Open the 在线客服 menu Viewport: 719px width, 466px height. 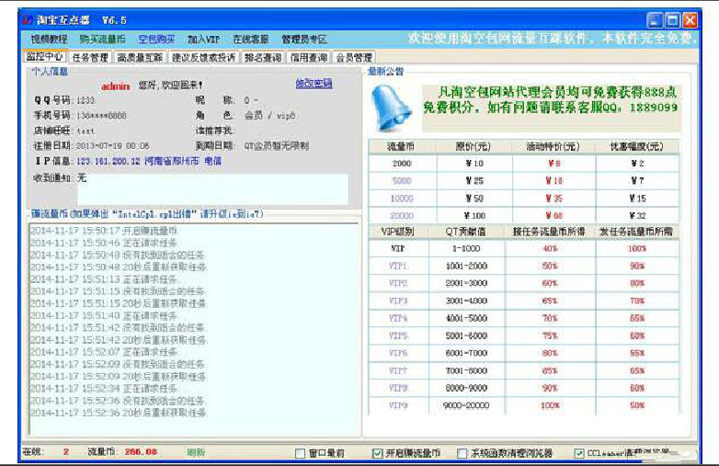click(x=250, y=40)
